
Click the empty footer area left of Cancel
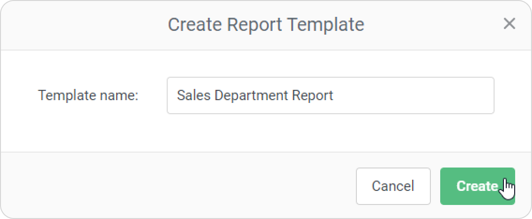(178, 186)
